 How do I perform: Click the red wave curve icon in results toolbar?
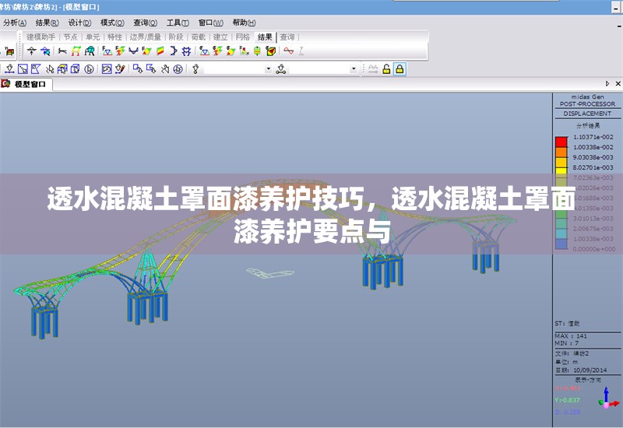[288, 51]
